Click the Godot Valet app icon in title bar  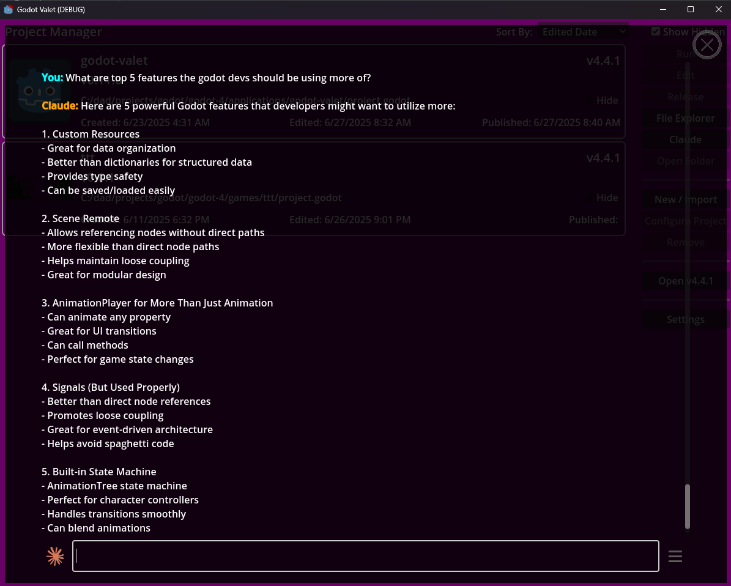pos(8,9)
